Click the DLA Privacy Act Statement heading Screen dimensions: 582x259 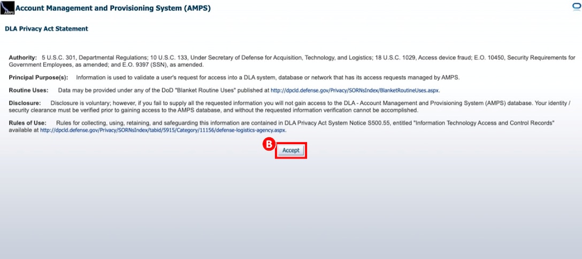pyautogui.click(x=47, y=28)
